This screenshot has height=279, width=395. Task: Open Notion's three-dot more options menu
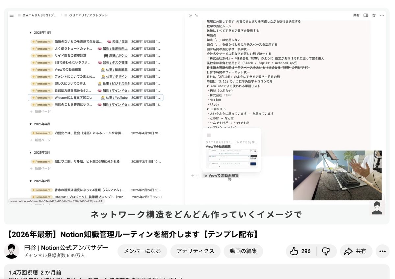coord(382,15)
